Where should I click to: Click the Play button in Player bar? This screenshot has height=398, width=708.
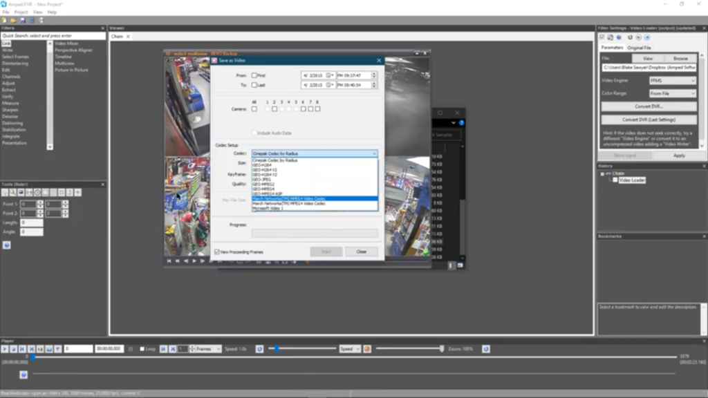click(x=5, y=349)
